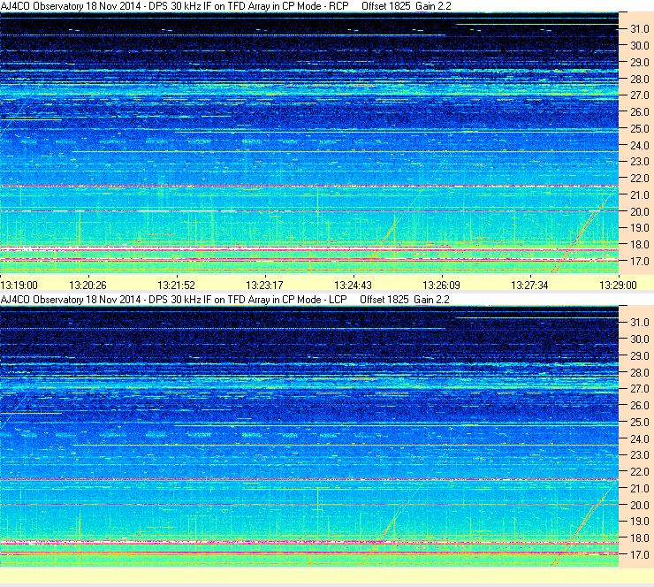Screen dimensions: 654x587
Task: Click the 19.0 label on the RCP frequency axis
Action: click(x=639, y=228)
